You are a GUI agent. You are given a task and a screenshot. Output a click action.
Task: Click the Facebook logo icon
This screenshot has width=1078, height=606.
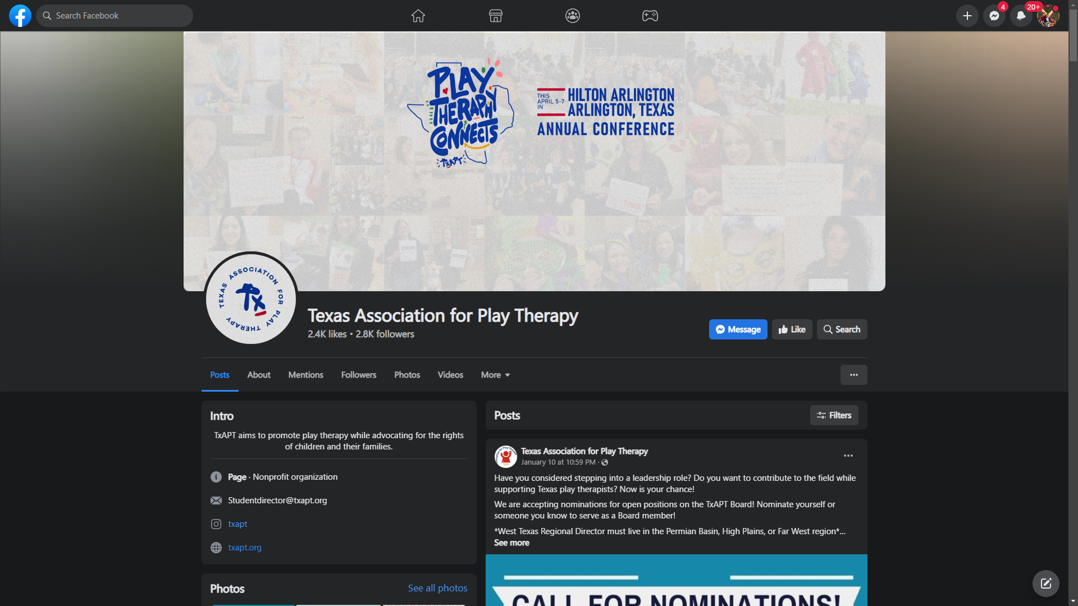(x=20, y=16)
